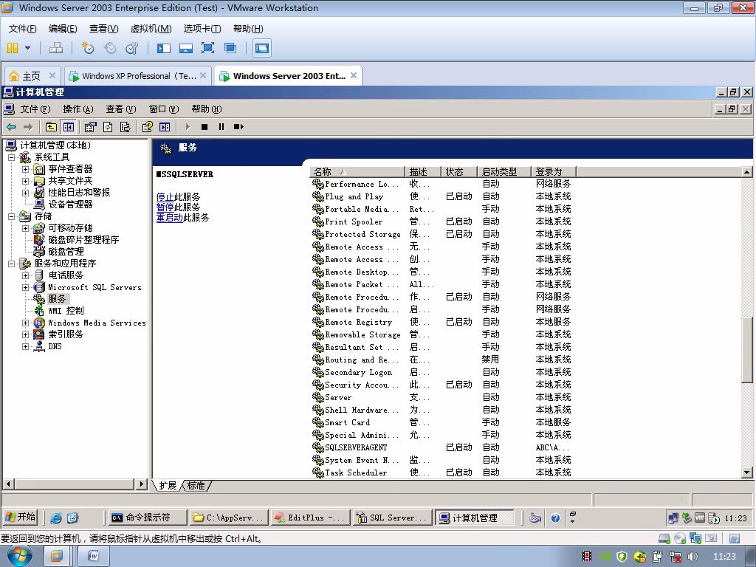Click the Properties icon in MMC toolbar
The height and width of the screenshot is (567, 756).
[90, 127]
